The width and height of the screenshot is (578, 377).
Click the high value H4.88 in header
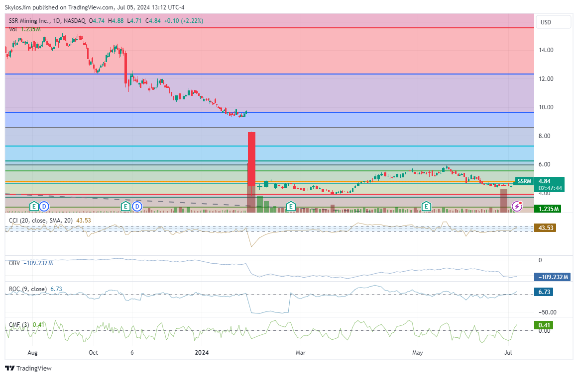point(116,21)
